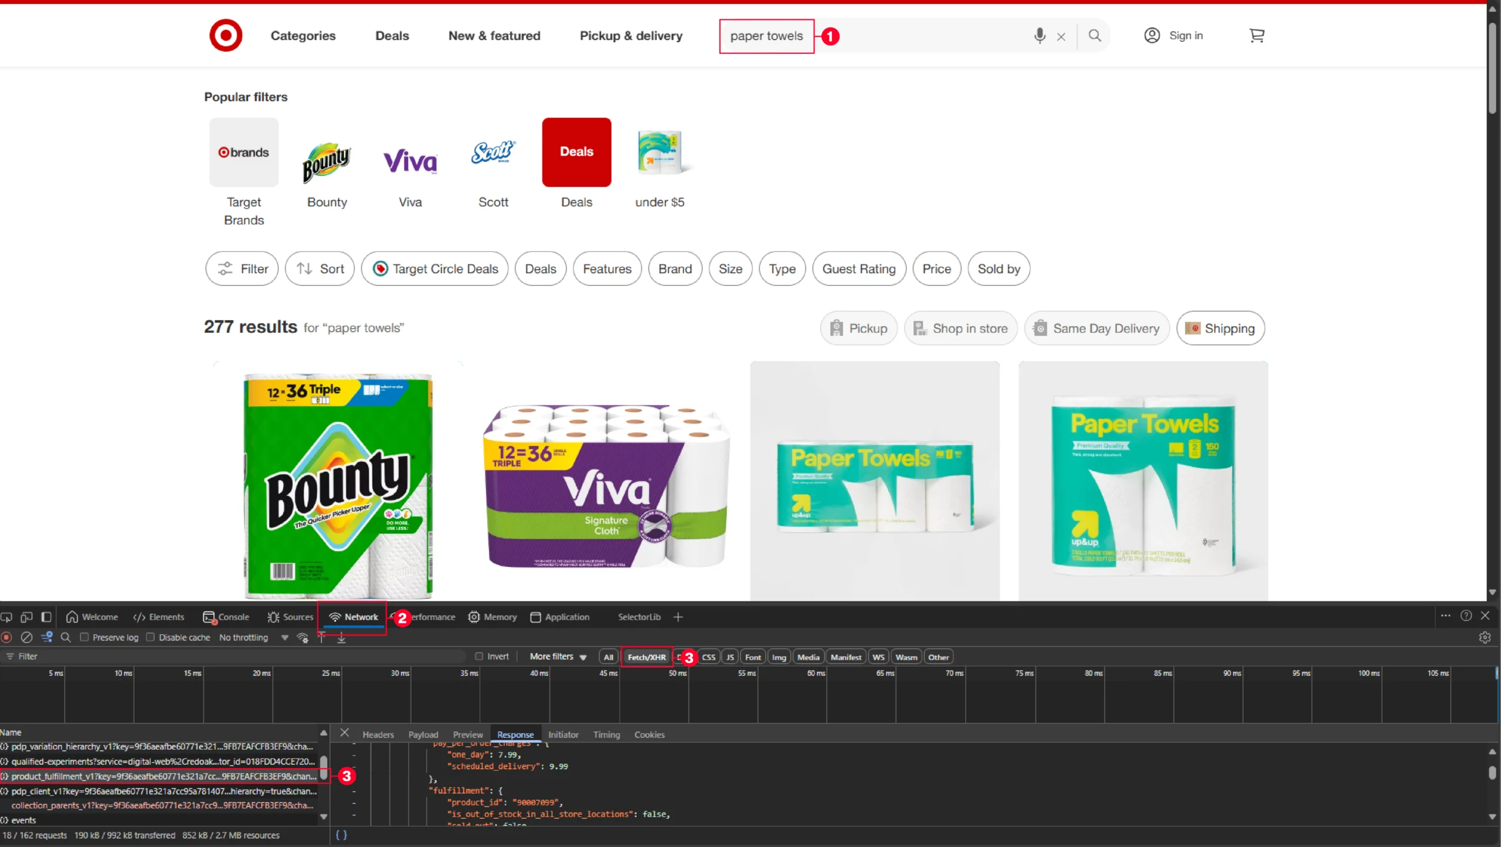Expand the Size filter chip
The width and height of the screenshot is (1501, 847).
[730, 268]
